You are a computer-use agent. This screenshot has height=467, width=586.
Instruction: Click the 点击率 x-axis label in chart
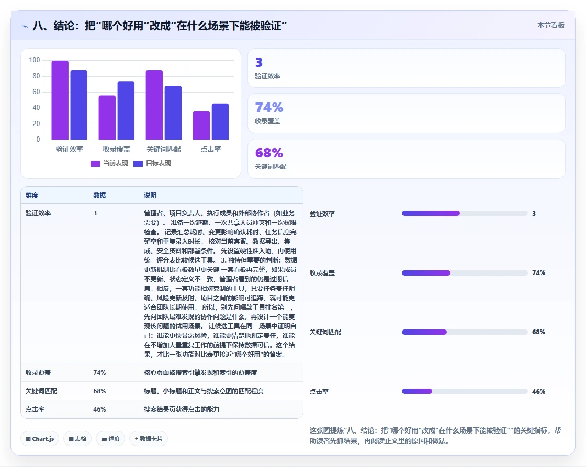pyautogui.click(x=211, y=149)
